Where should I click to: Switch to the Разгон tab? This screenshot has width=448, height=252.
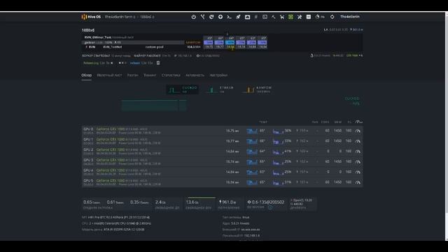pyautogui.click(x=132, y=75)
